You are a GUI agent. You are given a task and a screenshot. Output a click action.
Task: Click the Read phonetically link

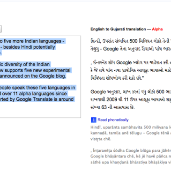tap(113, 120)
